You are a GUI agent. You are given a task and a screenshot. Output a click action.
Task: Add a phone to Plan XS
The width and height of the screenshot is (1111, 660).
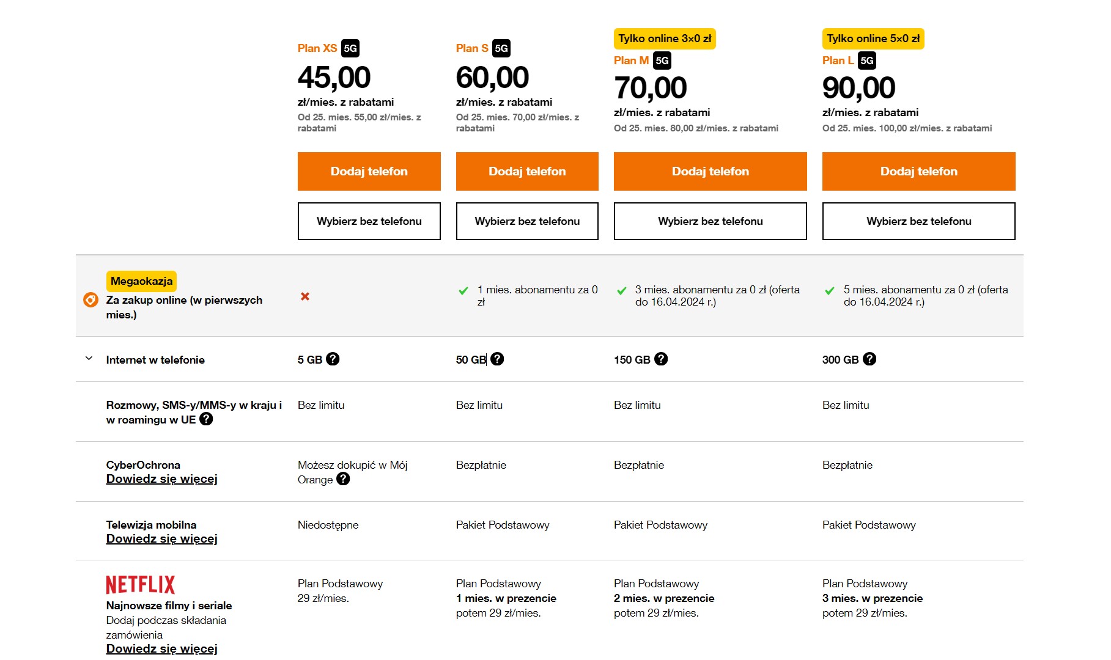click(369, 171)
